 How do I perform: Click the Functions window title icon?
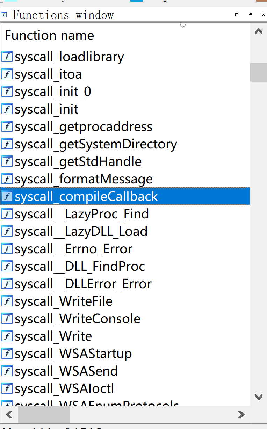4,15
